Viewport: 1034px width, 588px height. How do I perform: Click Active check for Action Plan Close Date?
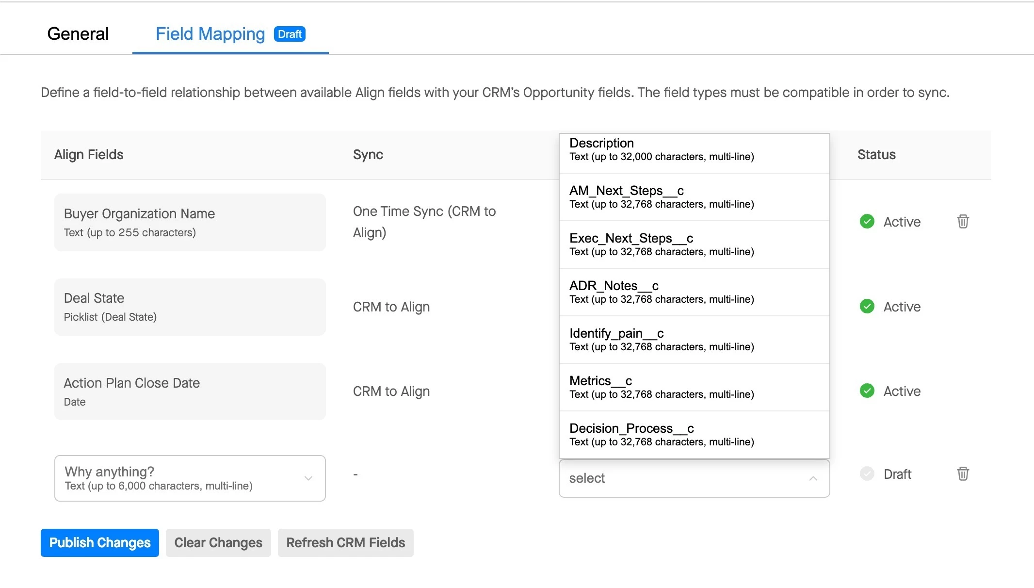coord(867,391)
